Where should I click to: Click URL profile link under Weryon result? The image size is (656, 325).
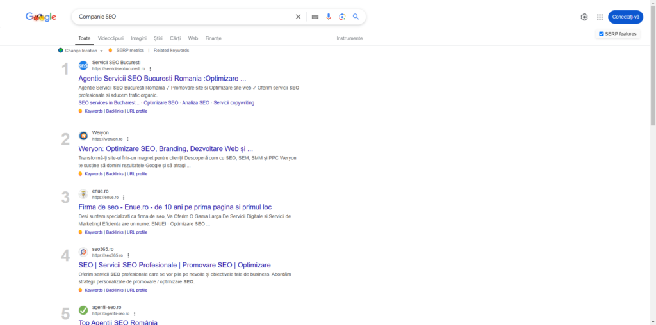click(x=137, y=174)
